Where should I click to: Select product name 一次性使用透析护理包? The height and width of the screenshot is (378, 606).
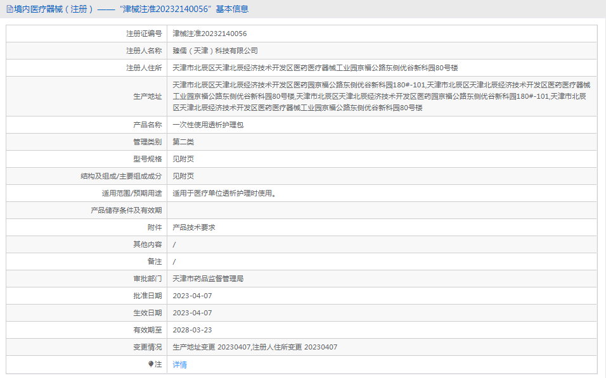[208, 125]
